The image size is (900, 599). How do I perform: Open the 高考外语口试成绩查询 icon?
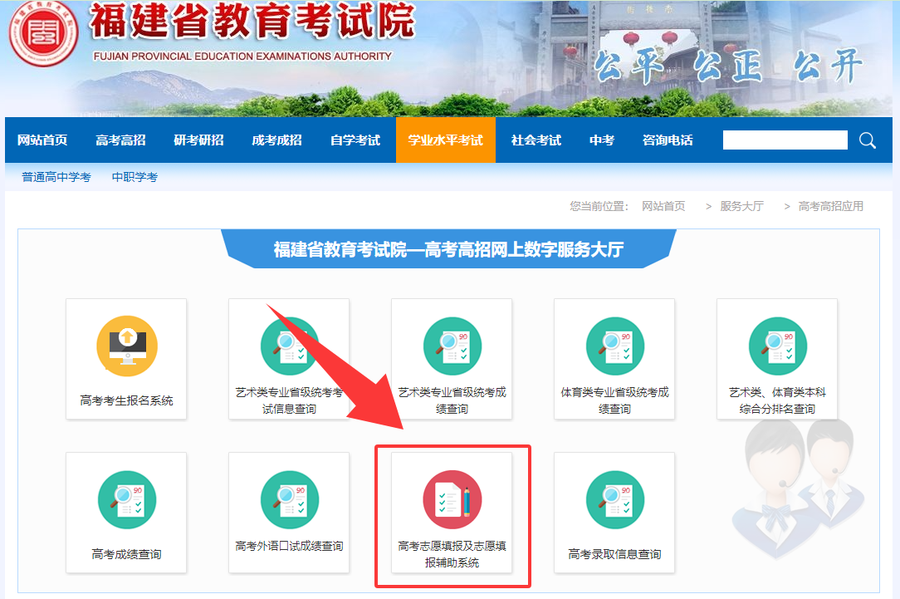289,499
